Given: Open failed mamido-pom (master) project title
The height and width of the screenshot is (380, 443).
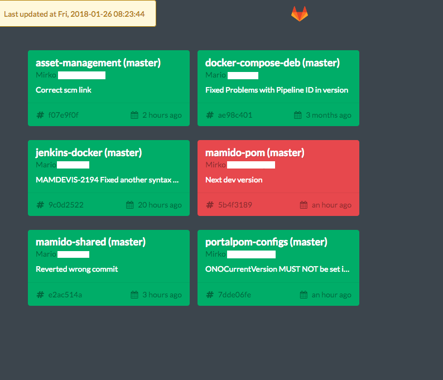Looking at the screenshot, I should (255, 152).
